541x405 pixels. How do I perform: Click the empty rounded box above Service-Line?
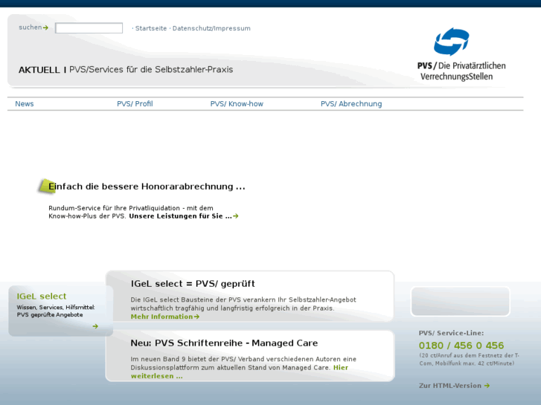pyautogui.click(x=461, y=301)
